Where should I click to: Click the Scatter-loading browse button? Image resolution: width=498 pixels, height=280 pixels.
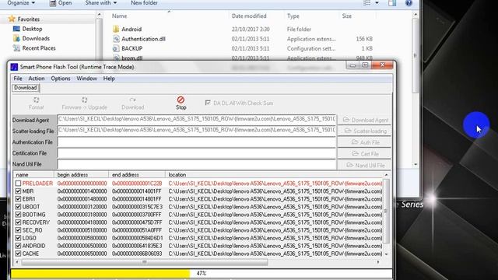click(x=365, y=131)
